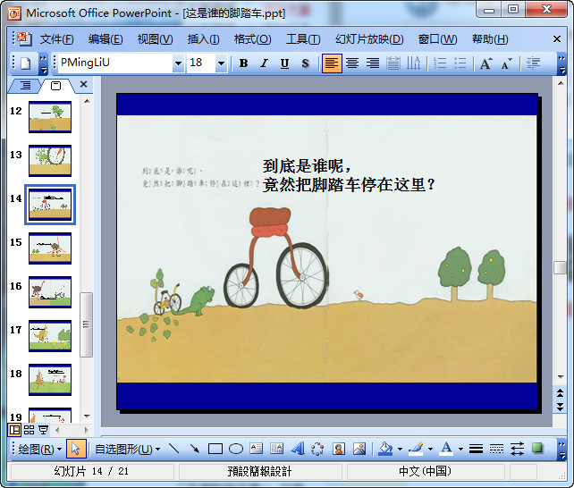Open the font size dropdown
The image size is (574, 488).
(x=221, y=63)
